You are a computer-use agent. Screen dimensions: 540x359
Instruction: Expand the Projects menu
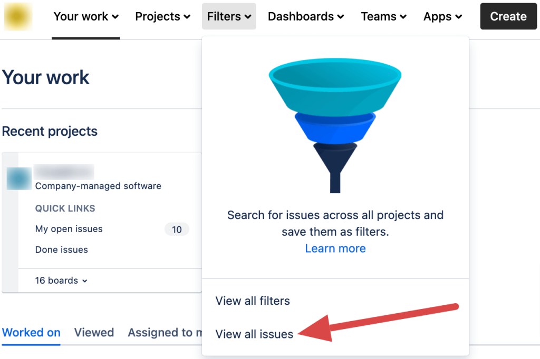pos(162,16)
